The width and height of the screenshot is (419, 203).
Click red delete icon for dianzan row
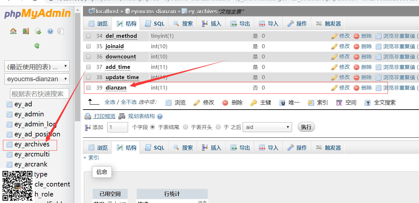pyautogui.click(x=356, y=88)
